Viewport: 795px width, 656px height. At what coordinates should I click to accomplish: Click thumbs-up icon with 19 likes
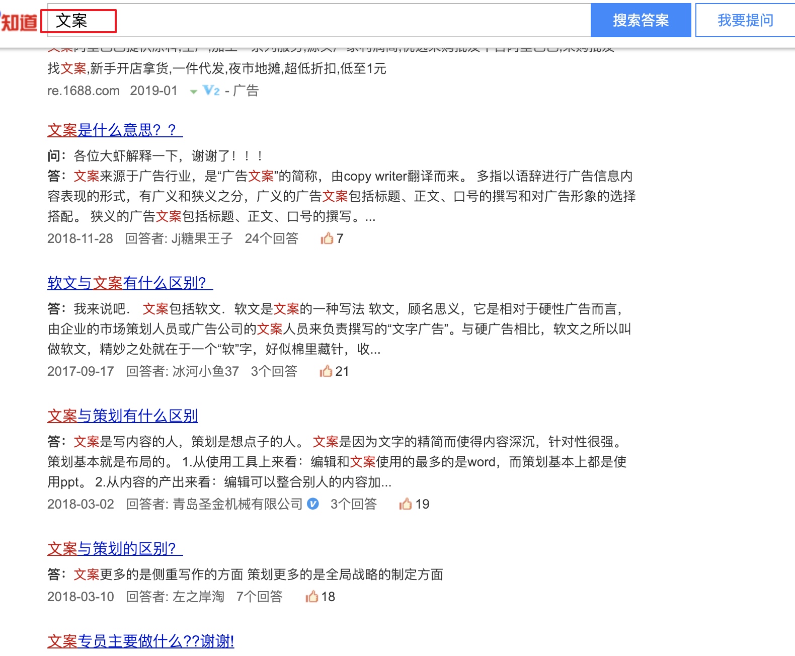click(x=406, y=504)
